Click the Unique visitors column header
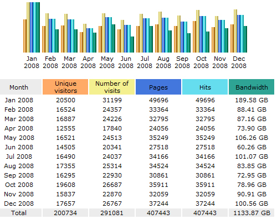This screenshot has width=277, height=219. click(x=65, y=87)
